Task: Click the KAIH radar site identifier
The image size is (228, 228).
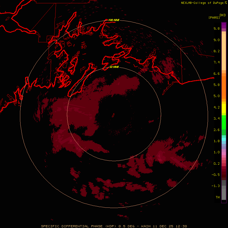Action: 146,226
